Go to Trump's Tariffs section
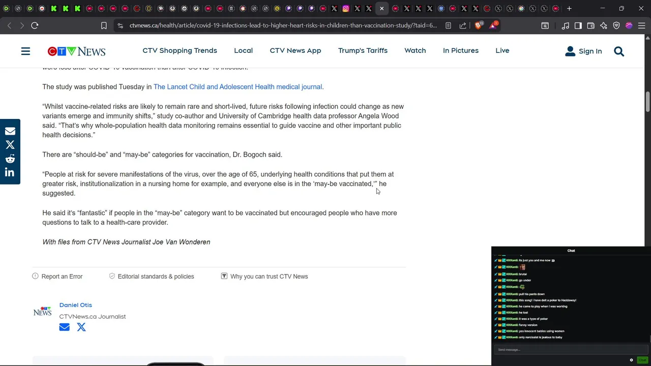651x366 pixels. coord(363,51)
